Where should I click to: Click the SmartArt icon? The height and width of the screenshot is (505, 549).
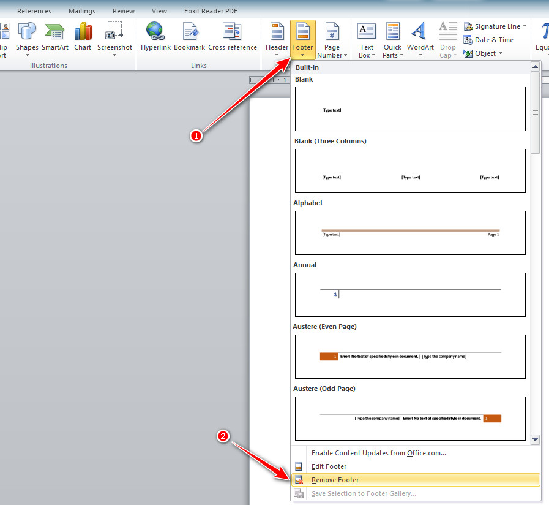(x=54, y=31)
